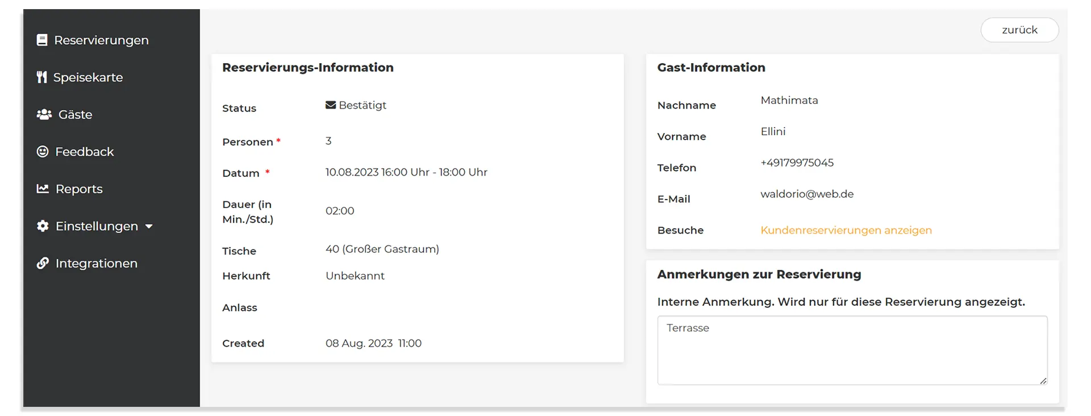Click into the internal Anmerkung text area
The height and width of the screenshot is (416, 1091).
coord(852,350)
